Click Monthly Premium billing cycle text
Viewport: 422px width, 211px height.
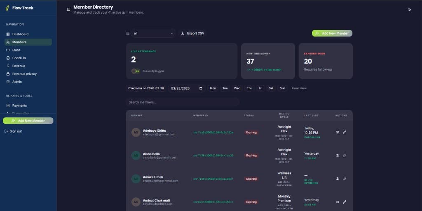(284, 198)
